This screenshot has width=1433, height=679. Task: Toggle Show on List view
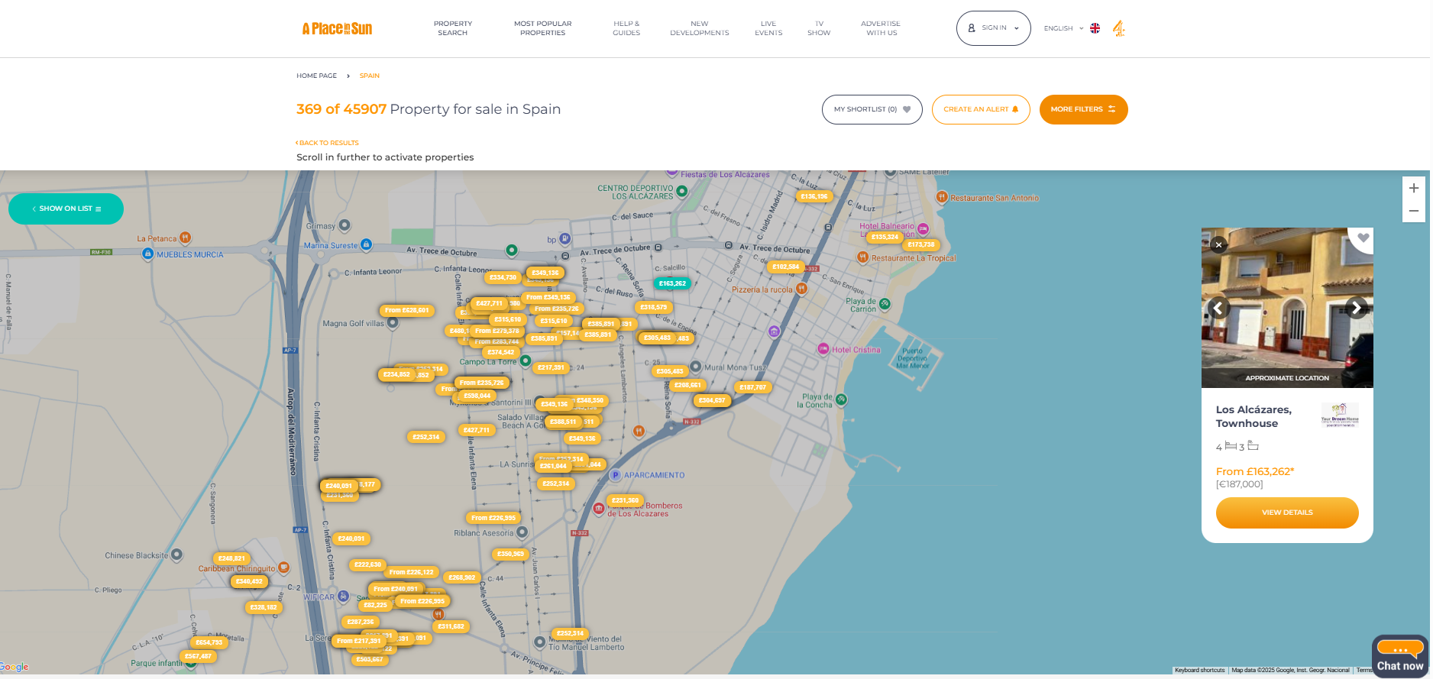pos(66,209)
